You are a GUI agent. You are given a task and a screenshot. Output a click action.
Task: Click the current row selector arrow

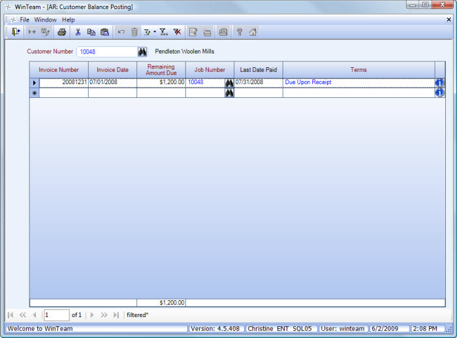[35, 83]
